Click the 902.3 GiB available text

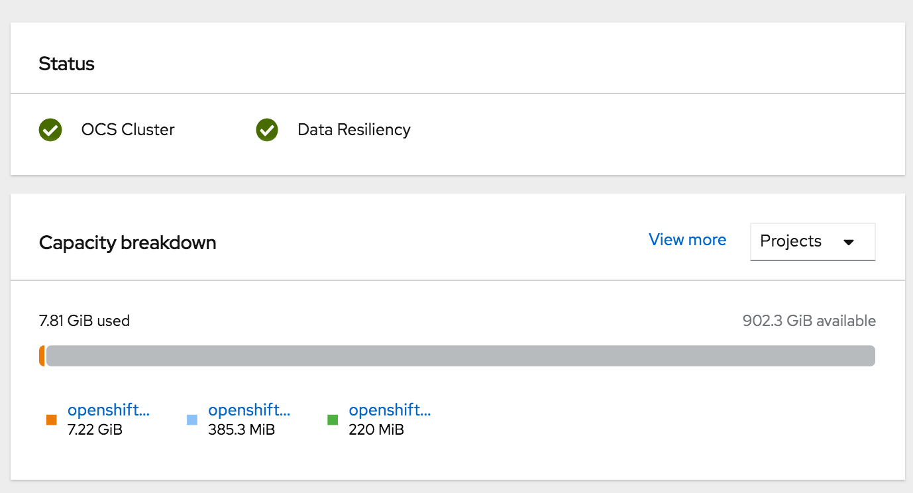click(x=809, y=321)
